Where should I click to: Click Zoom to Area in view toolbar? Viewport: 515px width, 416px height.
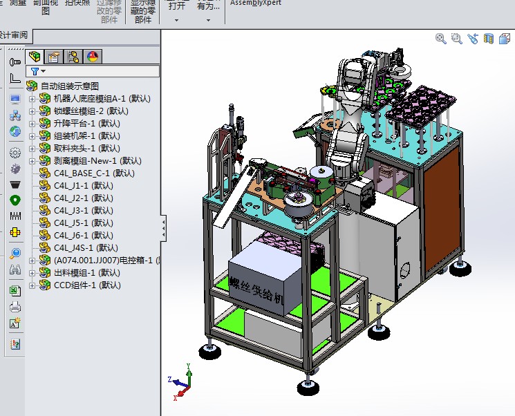(456, 39)
